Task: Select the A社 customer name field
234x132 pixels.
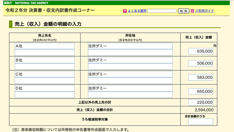Action: pos(45,46)
